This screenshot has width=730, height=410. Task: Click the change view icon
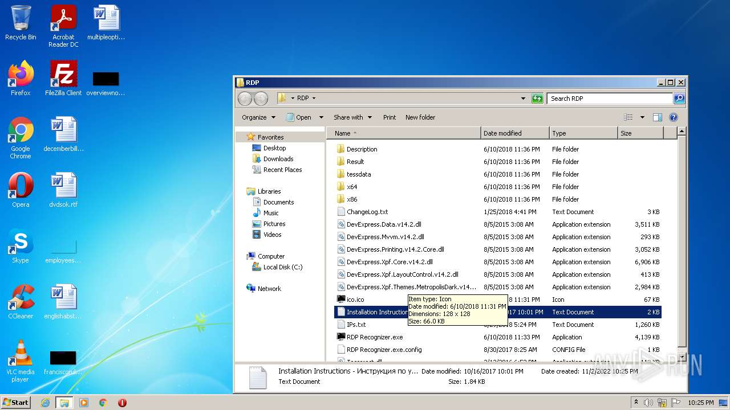click(628, 117)
